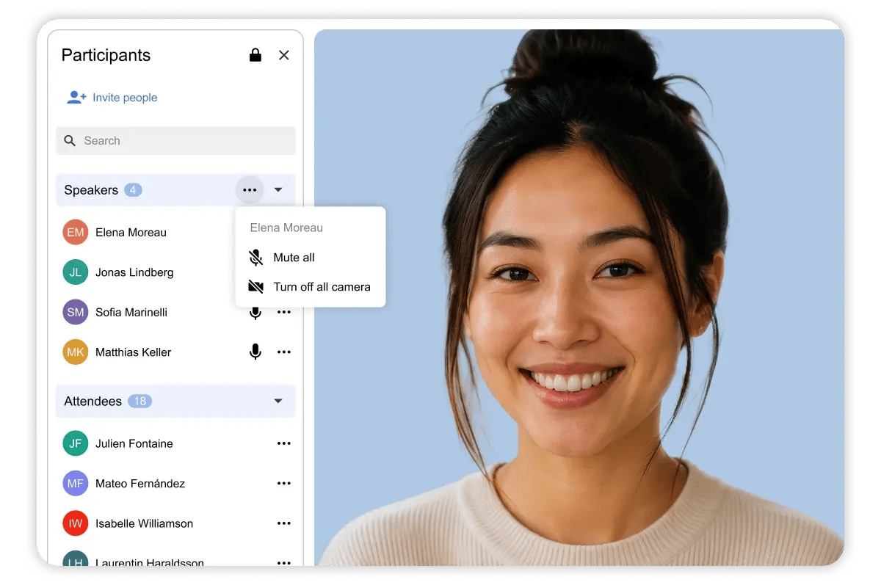This screenshot has height=585, width=881.
Task: Select the Isabelle Williamson name
Action: point(144,523)
